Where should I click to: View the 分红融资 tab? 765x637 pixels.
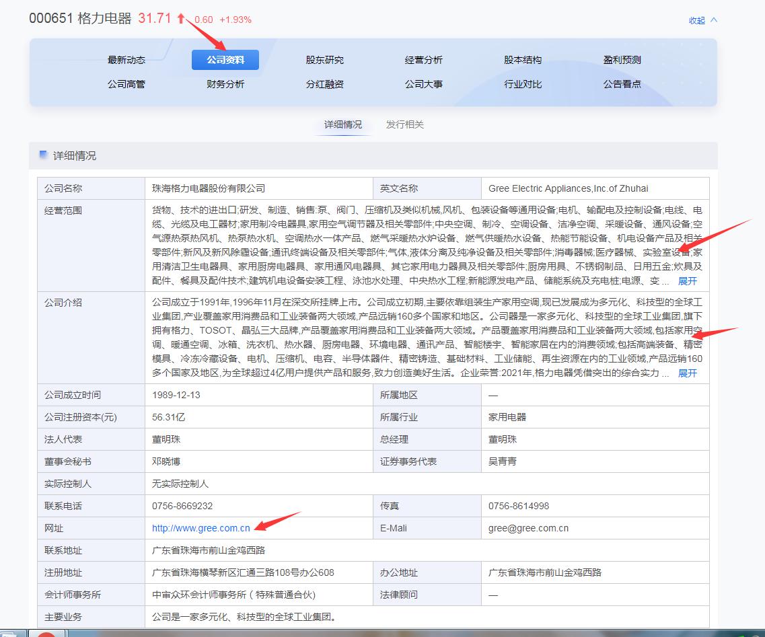click(324, 84)
